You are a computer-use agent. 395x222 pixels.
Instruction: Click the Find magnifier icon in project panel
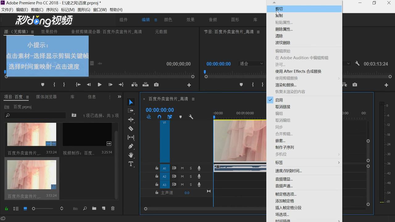pyautogui.click(x=85, y=208)
